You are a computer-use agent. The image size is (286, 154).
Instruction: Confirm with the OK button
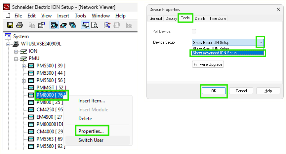(x=214, y=91)
